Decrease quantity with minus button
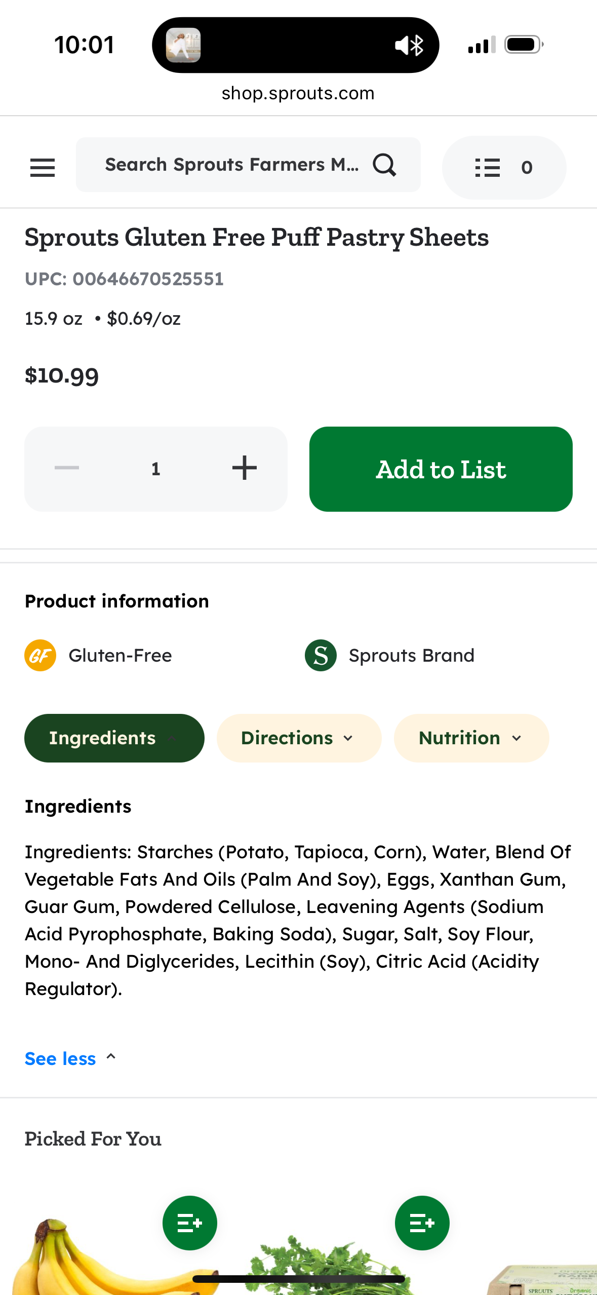 pyautogui.click(x=67, y=468)
